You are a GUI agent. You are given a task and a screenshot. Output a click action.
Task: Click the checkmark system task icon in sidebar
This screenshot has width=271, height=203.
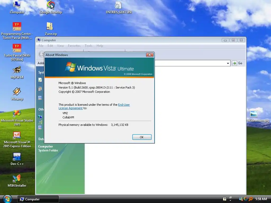point(40,80)
